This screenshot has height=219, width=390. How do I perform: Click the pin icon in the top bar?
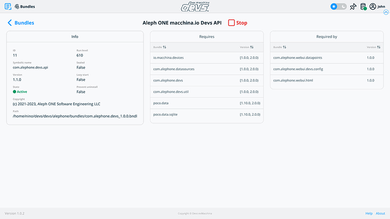(x=353, y=6)
